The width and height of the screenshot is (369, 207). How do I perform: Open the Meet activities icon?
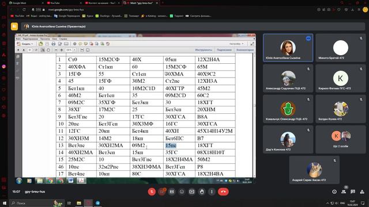pyautogui.click(x=362, y=191)
